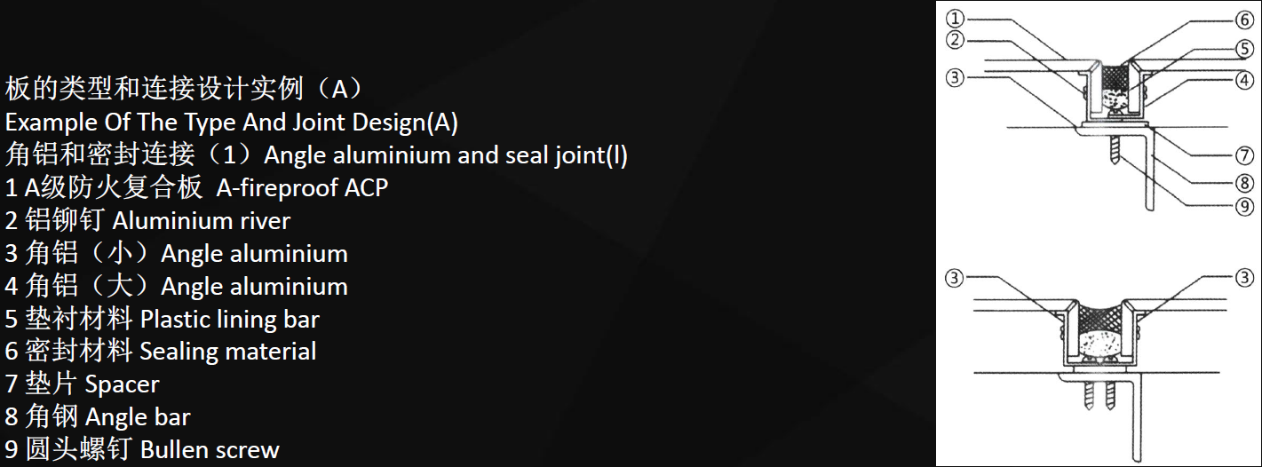Click the lower joint cross-section drawing
Image resolution: width=1262 pixels, height=467 pixels.
(x=1099, y=355)
